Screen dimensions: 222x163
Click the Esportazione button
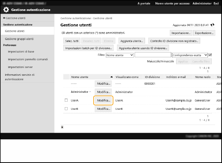coord(204,33)
